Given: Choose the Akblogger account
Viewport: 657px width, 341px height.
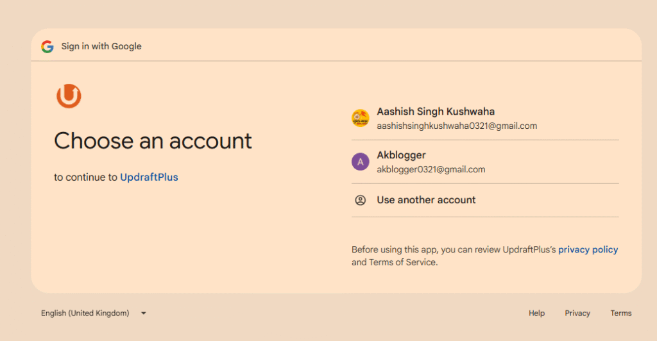Looking at the screenshot, I should [485, 162].
